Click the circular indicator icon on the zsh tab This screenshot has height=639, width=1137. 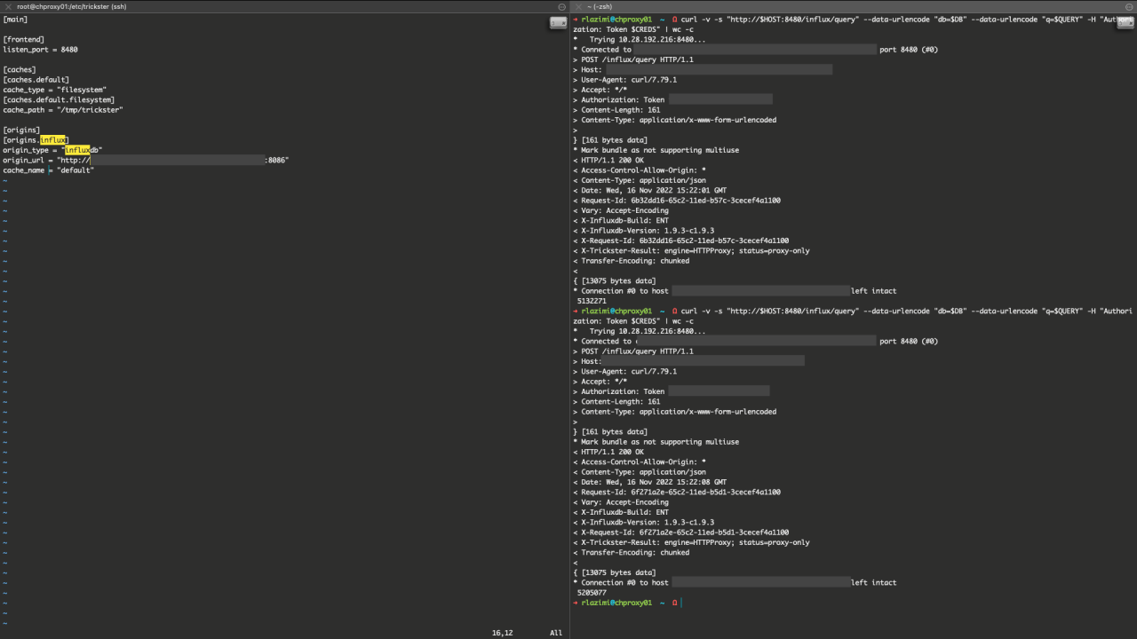click(1130, 6)
